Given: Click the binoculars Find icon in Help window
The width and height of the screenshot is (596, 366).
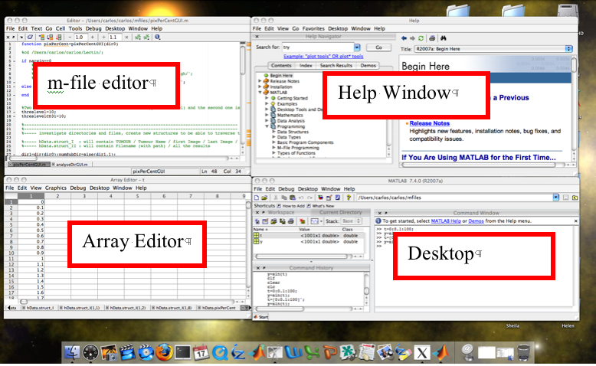Looking at the screenshot, I should [444, 38].
